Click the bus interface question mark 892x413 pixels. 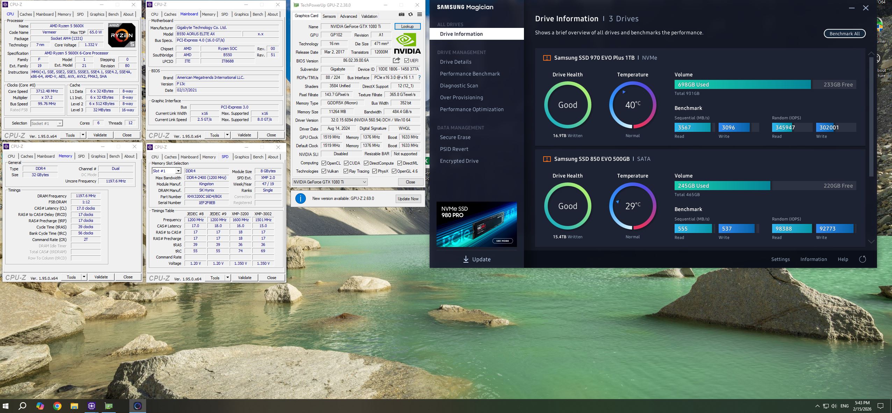click(419, 77)
